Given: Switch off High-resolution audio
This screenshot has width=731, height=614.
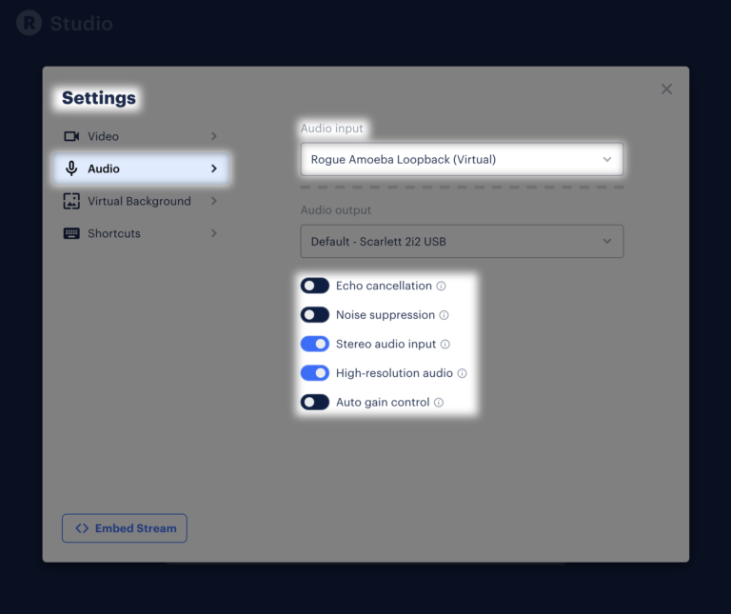Looking at the screenshot, I should click(315, 373).
